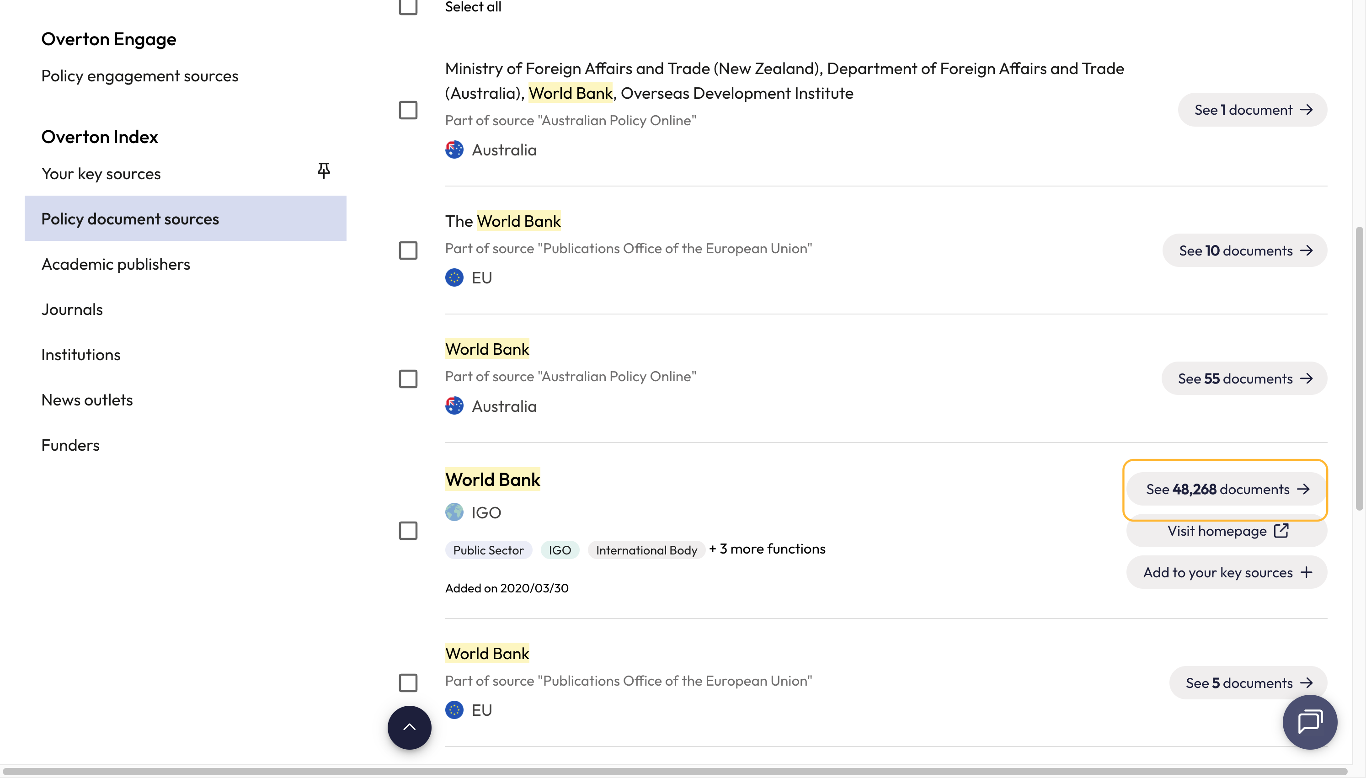Image resolution: width=1366 pixels, height=778 pixels.
Task: Click the Australia flag in the 55 documents row
Action: pos(454,406)
